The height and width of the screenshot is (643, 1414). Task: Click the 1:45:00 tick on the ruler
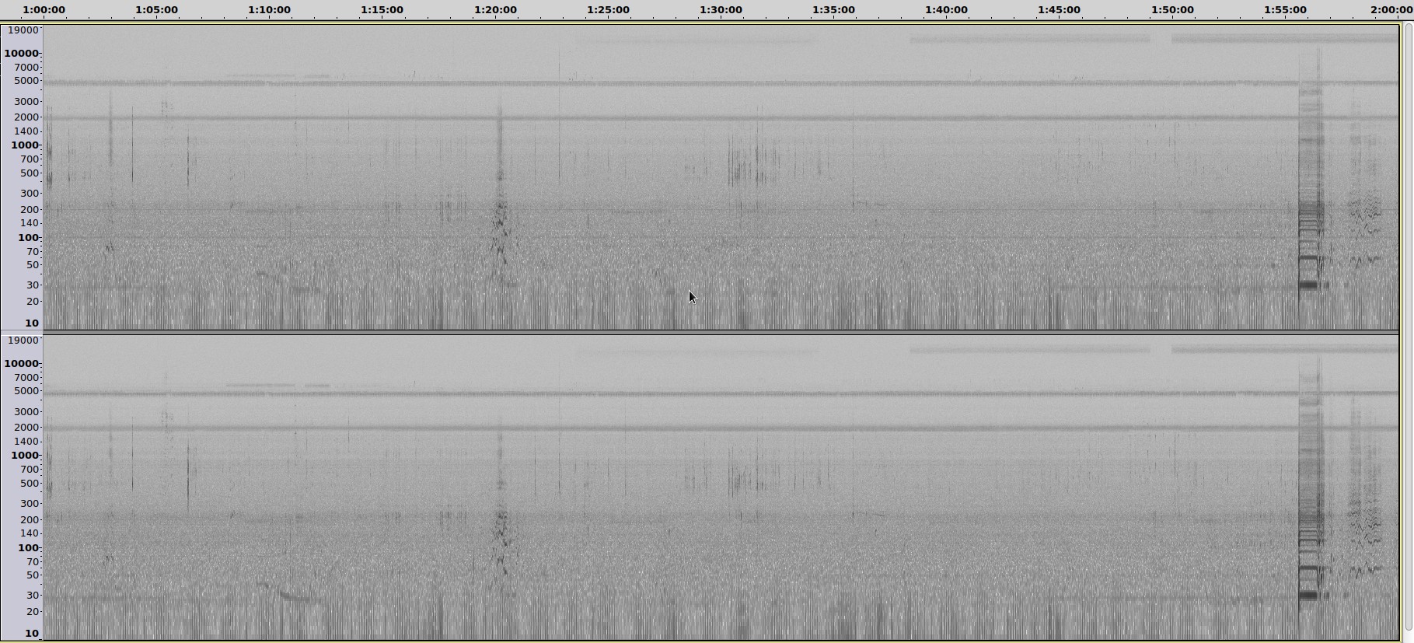click(x=1059, y=10)
